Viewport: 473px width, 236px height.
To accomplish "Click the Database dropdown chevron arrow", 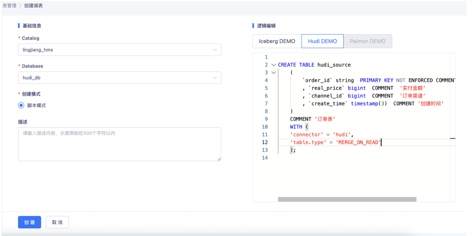I will click(215, 78).
